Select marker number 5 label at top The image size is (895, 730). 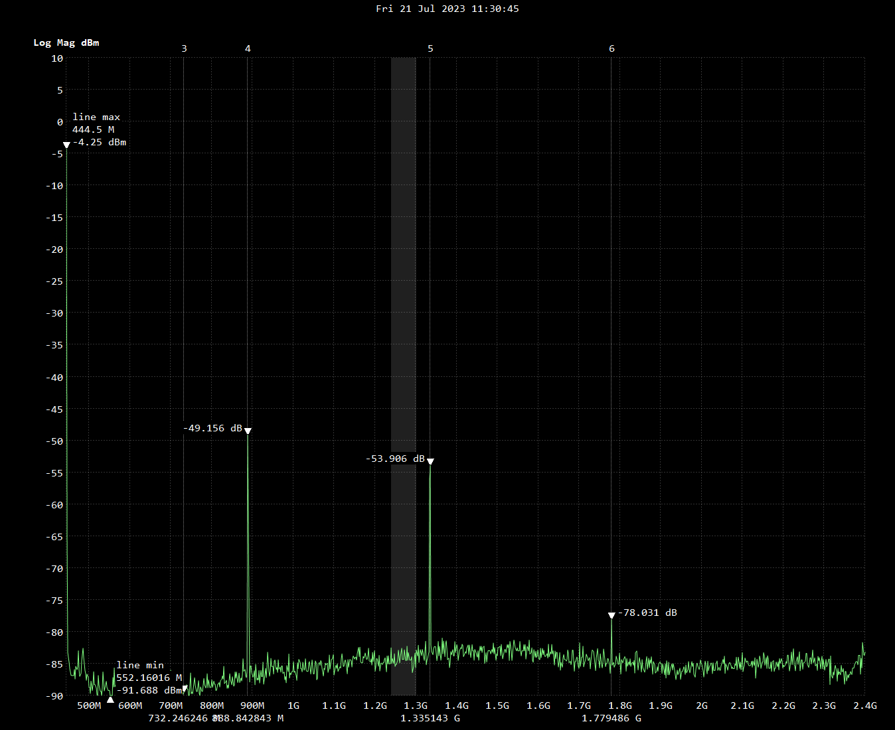(x=430, y=48)
